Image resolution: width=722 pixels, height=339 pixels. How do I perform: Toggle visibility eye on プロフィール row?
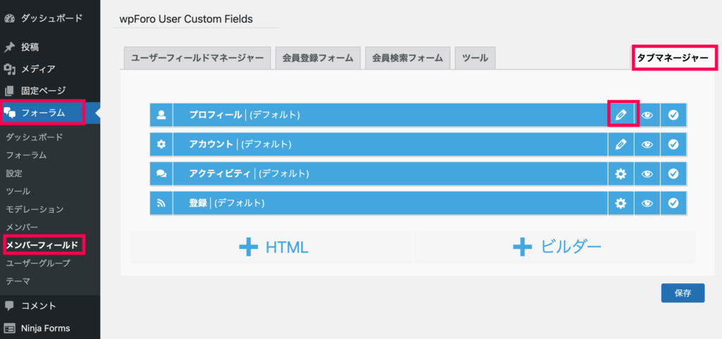pyautogui.click(x=647, y=115)
